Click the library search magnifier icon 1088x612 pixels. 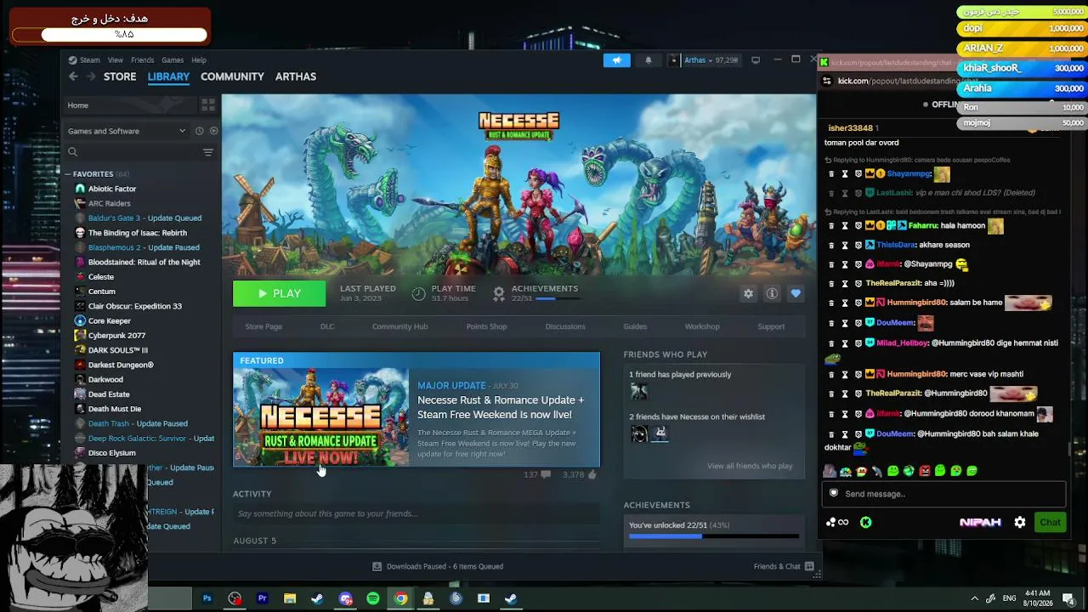pyautogui.click(x=72, y=152)
